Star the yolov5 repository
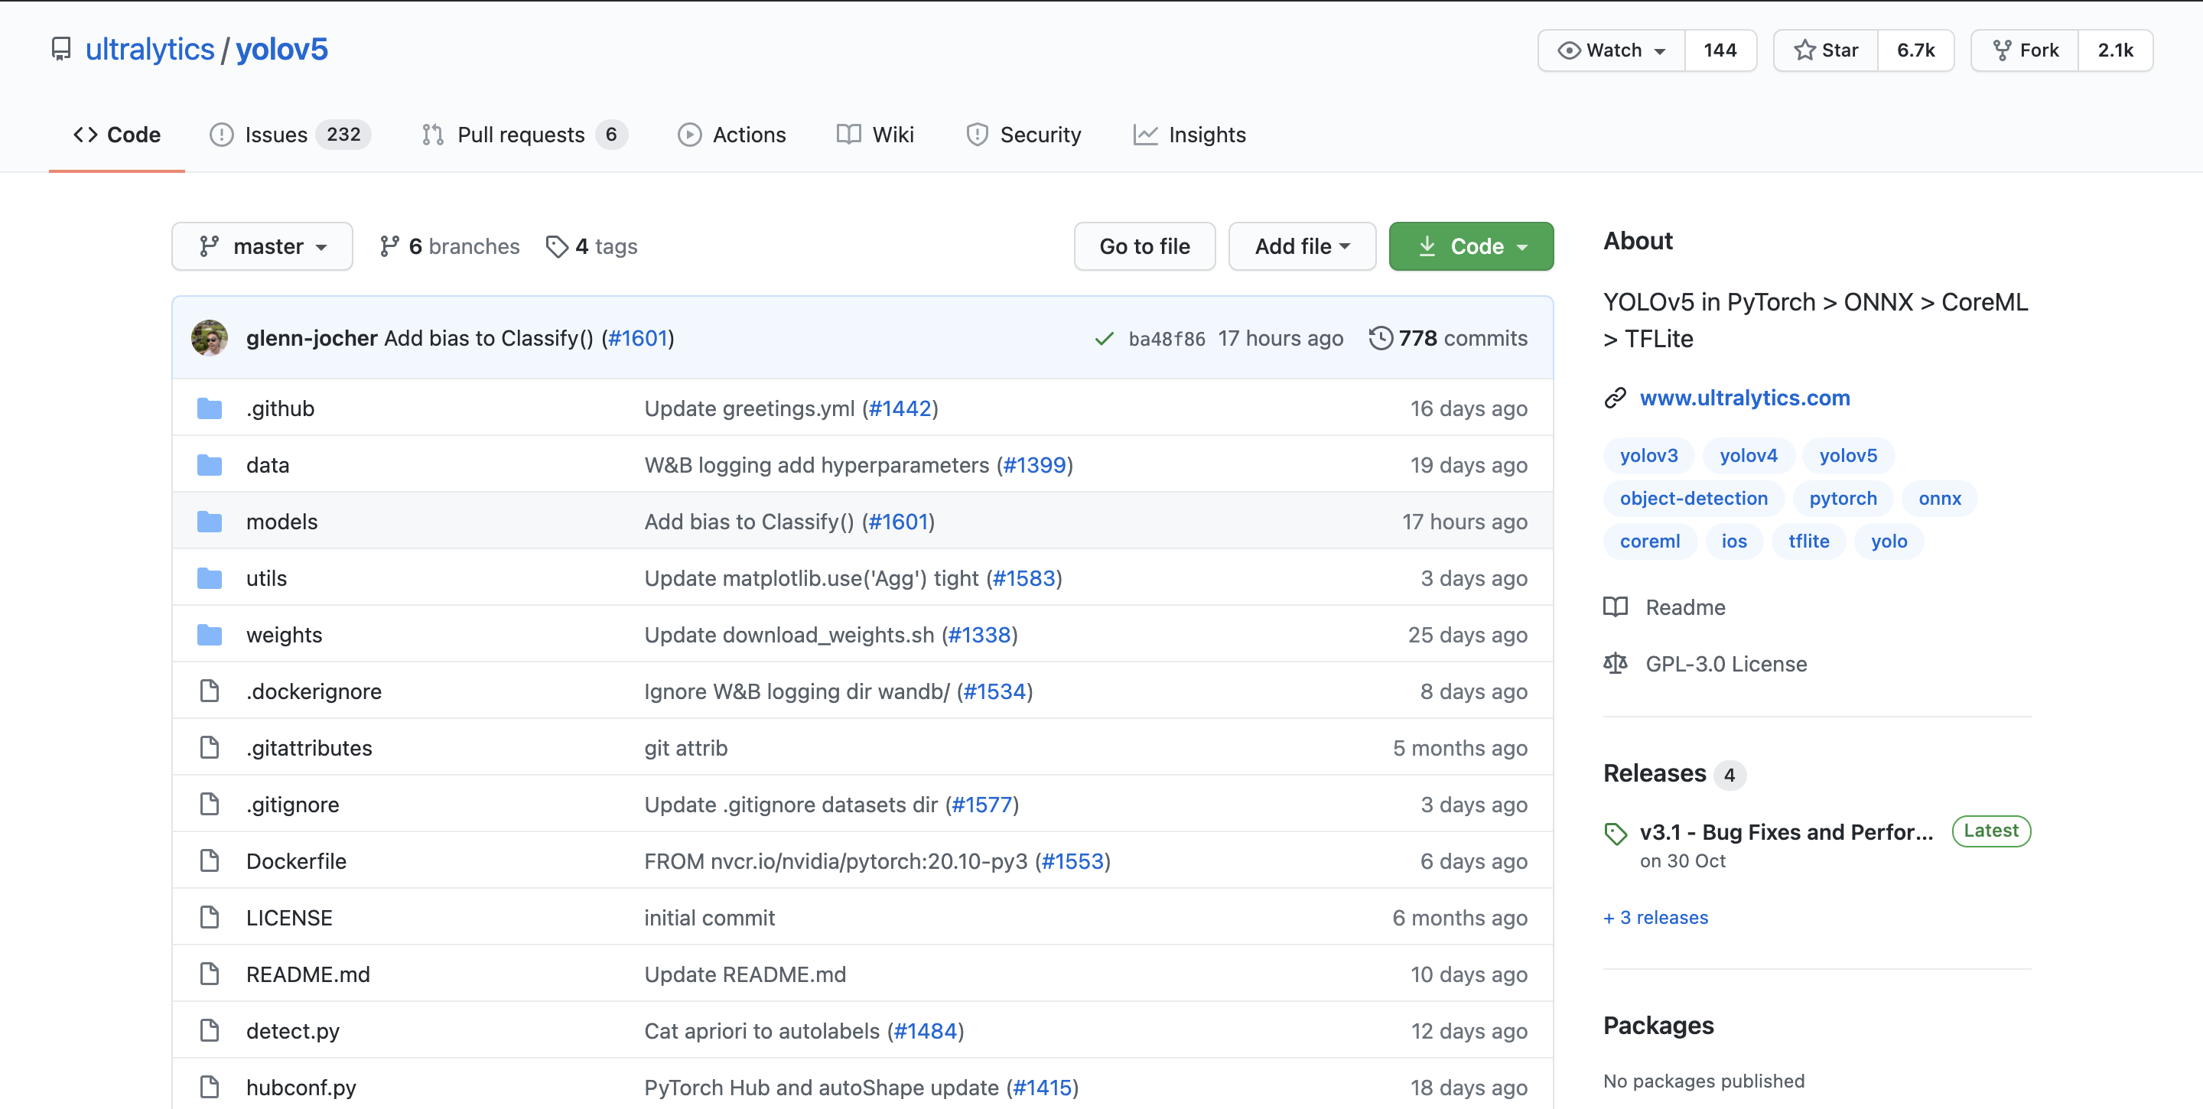 click(1827, 50)
